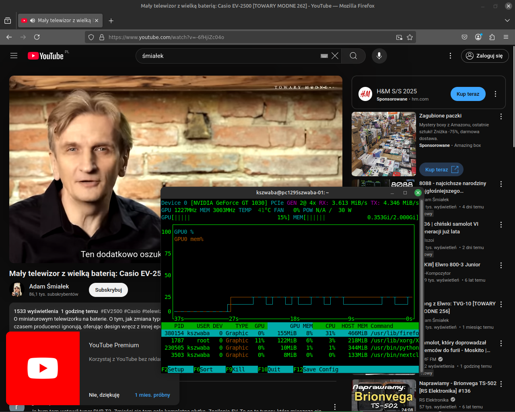Open Brionvega TS-502 video thumbnail
The height and width of the screenshot is (412, 515).
point(384,395)
